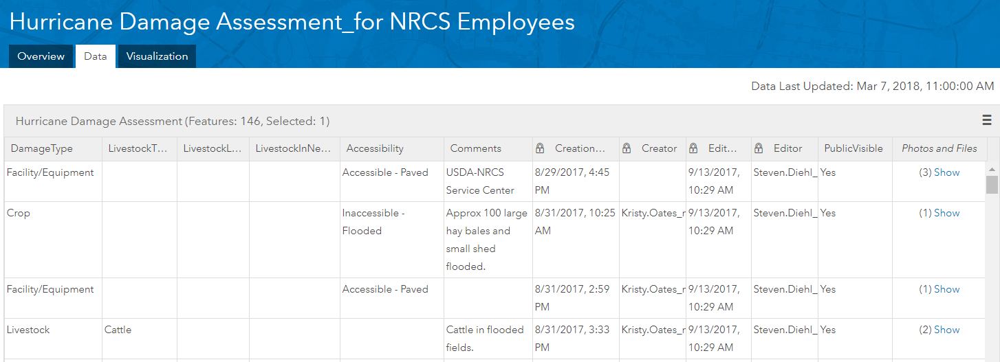Select the Cattle cell in Livestock row
This screenshot has height=362, width=1000.
click(118, 330)
